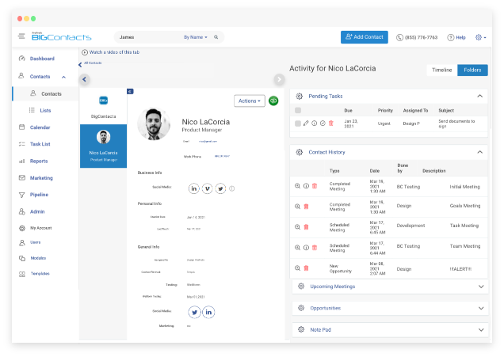
Task: Open My Account in sidebar
Action: 41,228
